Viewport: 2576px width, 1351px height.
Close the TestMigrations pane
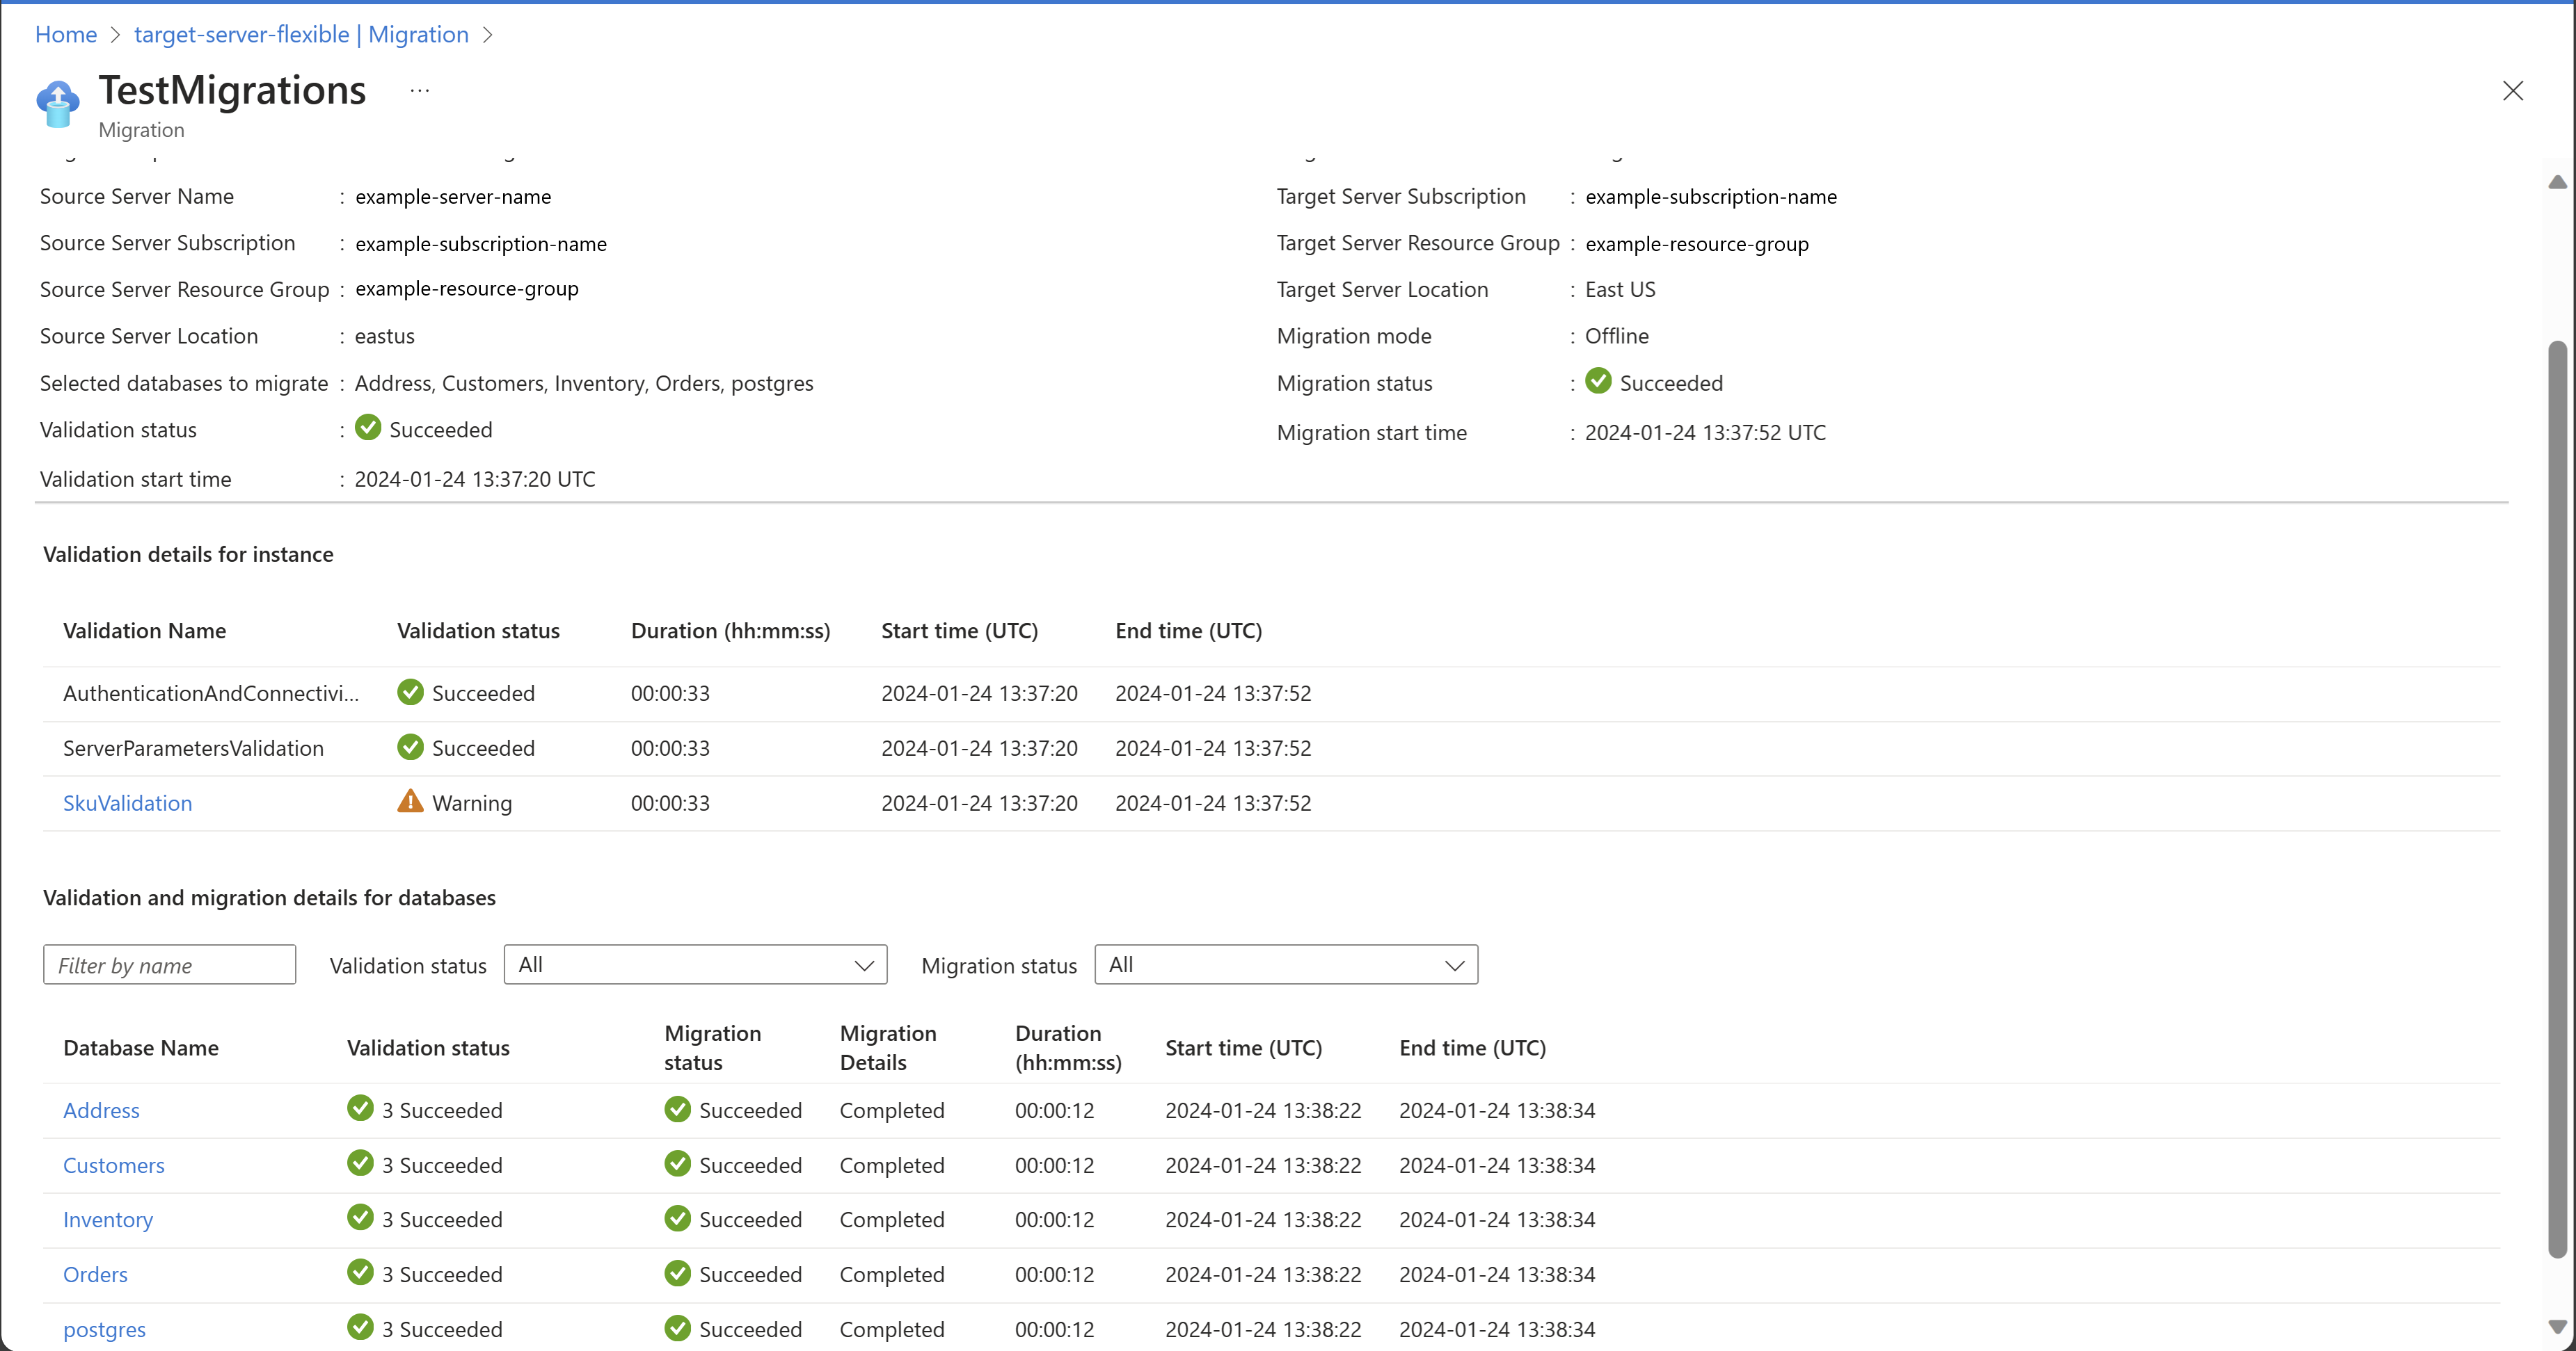(2512, 91)
